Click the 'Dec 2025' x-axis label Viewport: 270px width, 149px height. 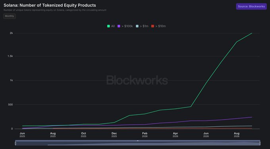pos(114,135)
